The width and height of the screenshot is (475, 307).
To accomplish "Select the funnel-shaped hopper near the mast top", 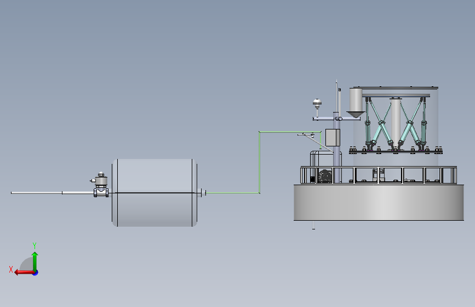I will pyautogui.click(x=356, y=103).
